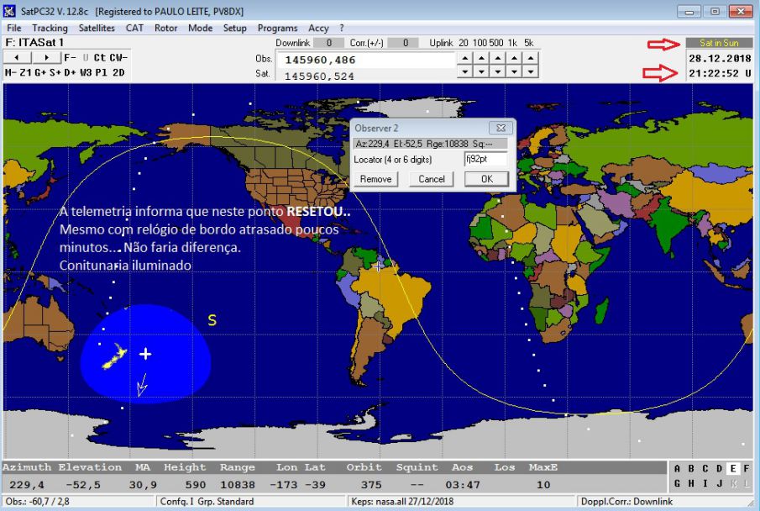Toggle the CW- option in toolbar
The width and height of the screenshot is (760, 511).
[118, 57]
